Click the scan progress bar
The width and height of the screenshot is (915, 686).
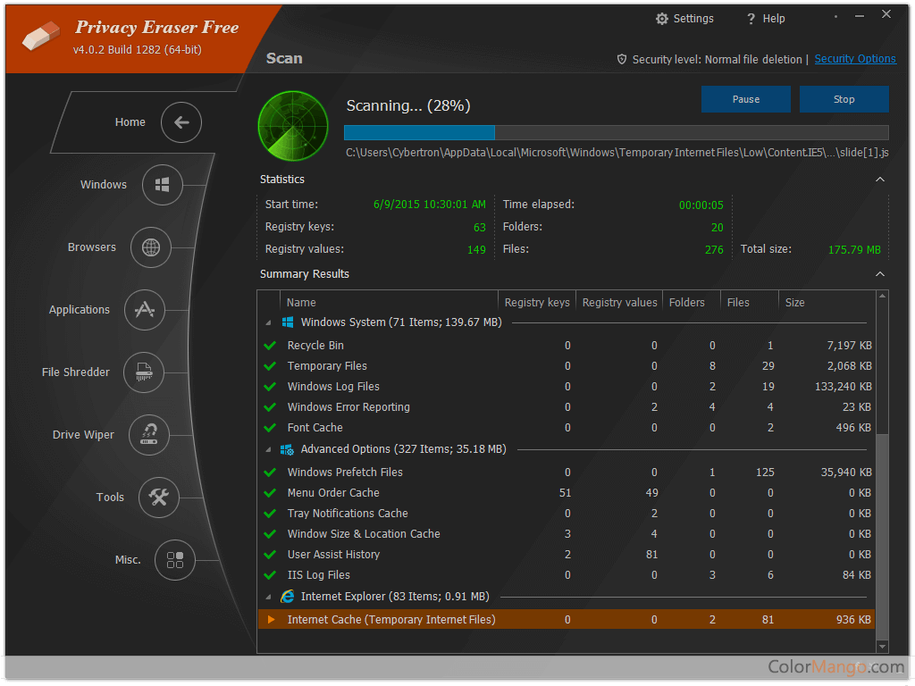tap(617, 132)
